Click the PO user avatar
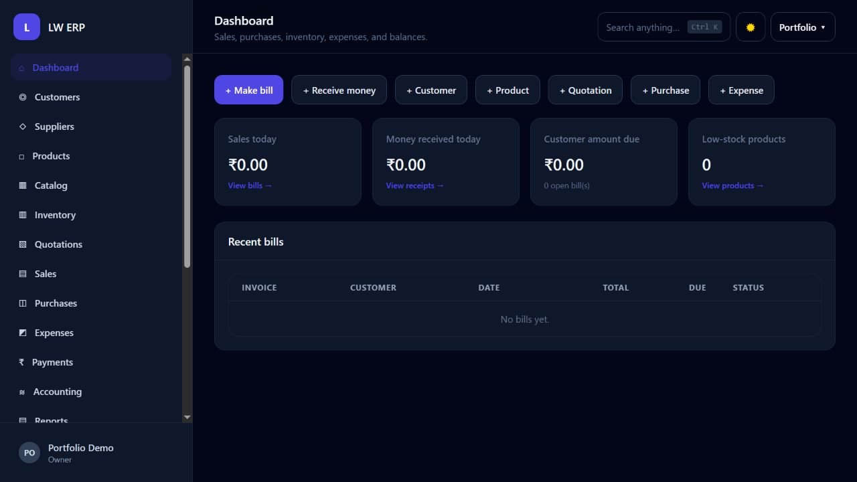 pyautogui.click(x=29, y=453)
